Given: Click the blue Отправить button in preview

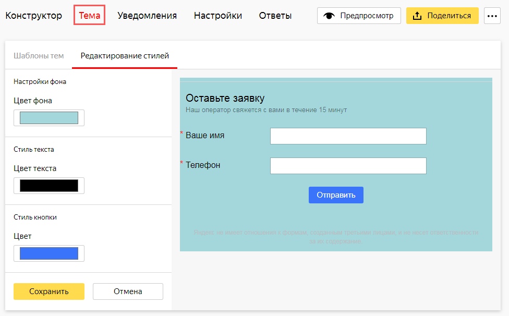Looking at the screenshot, I should pyautogui.click(x=336, y=195).
